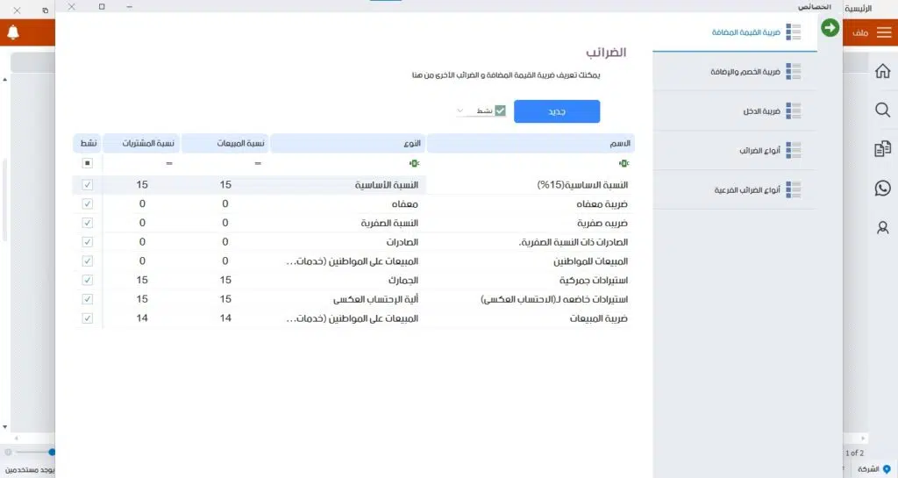
Task: Adjust the zoom slider handle at the bottom left
Action: (52, 453)
